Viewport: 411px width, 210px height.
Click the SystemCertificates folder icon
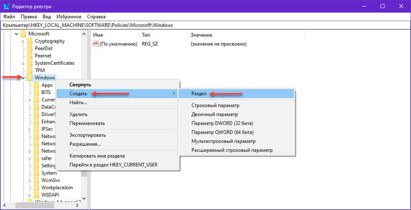tap(30, 63)
